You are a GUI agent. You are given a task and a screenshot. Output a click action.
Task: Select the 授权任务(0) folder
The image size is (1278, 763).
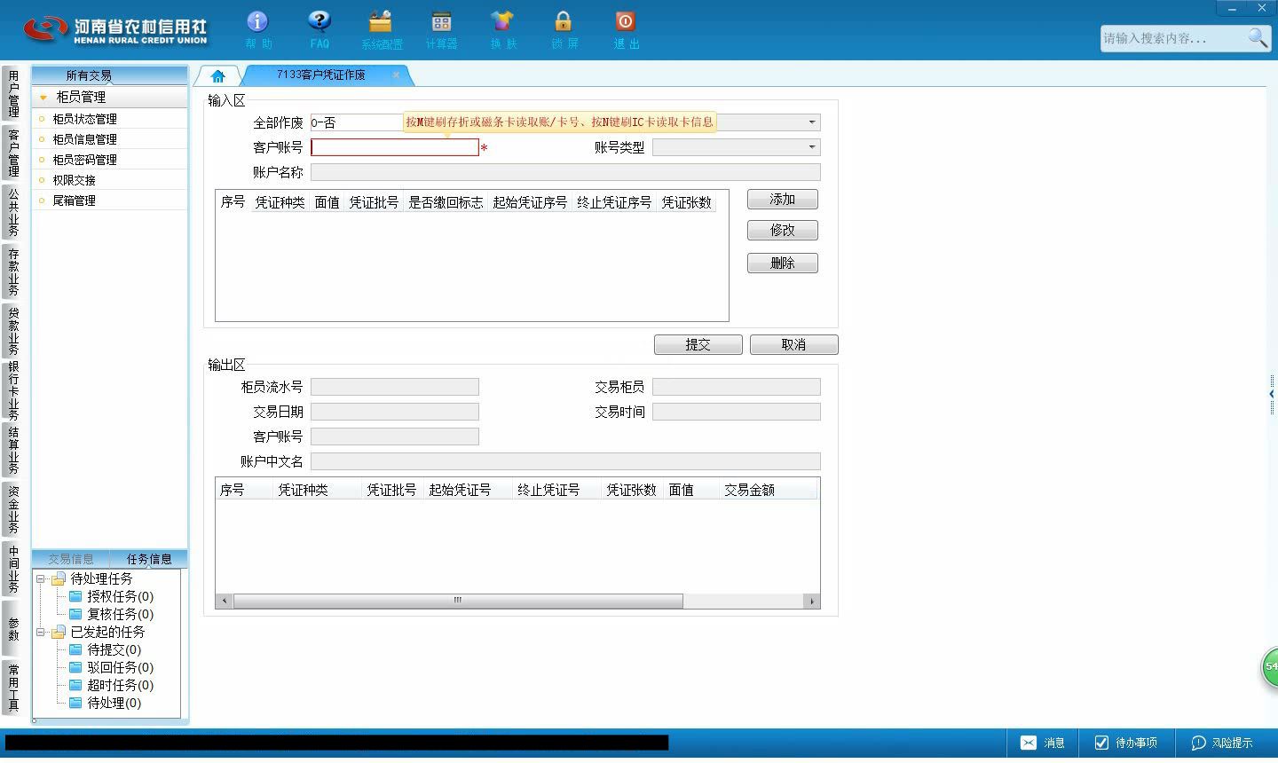[111, 597]
